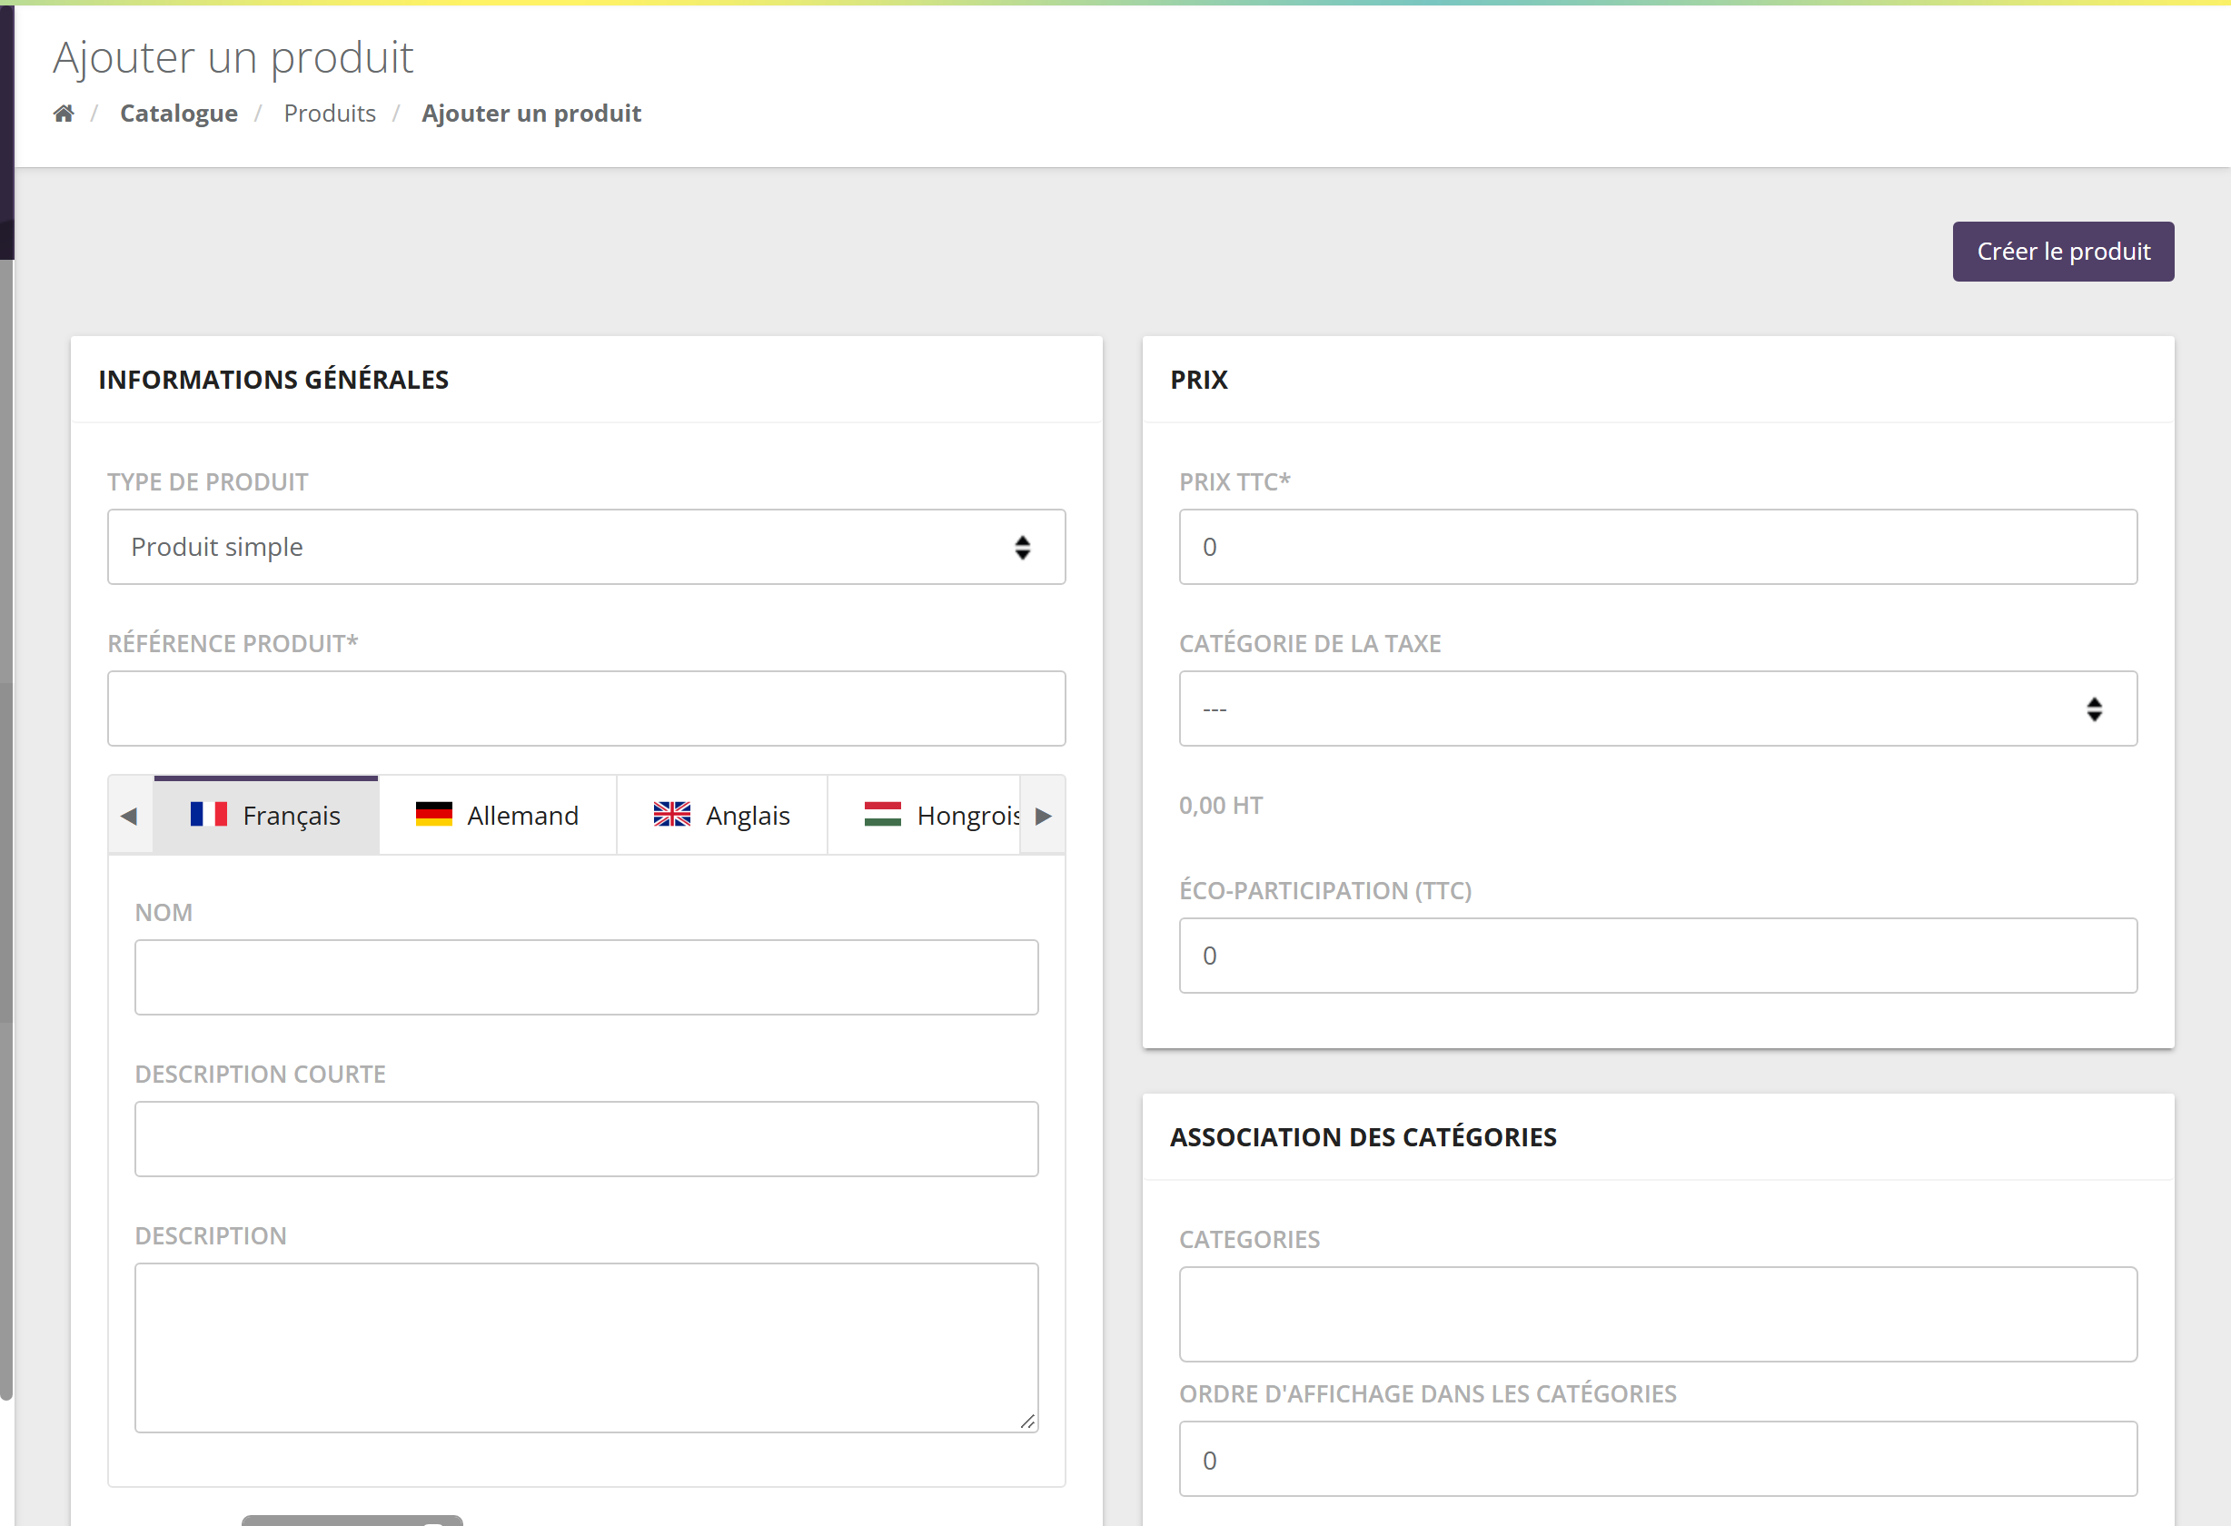
Task: Click the '0,00 HT' price text
Action: 1220,805
